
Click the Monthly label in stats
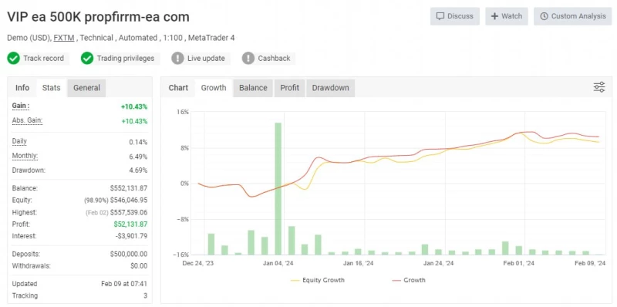(25, 156)
